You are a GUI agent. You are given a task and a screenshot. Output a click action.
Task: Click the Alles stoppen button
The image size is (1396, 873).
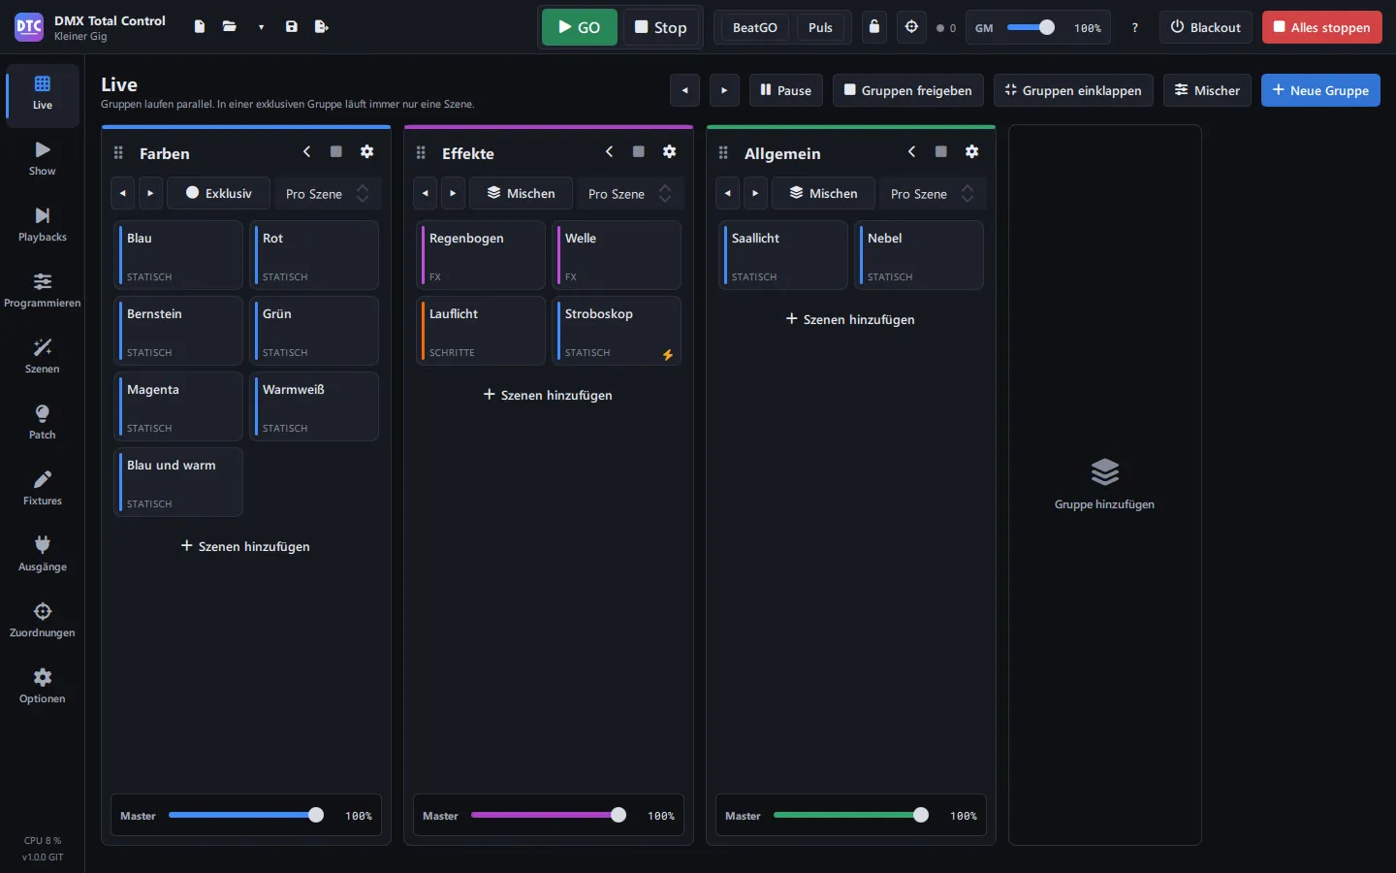(x=1321, y=27)
